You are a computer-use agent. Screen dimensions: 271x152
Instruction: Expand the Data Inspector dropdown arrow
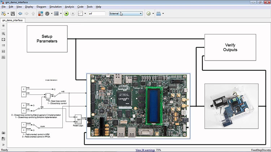[85, 13]
